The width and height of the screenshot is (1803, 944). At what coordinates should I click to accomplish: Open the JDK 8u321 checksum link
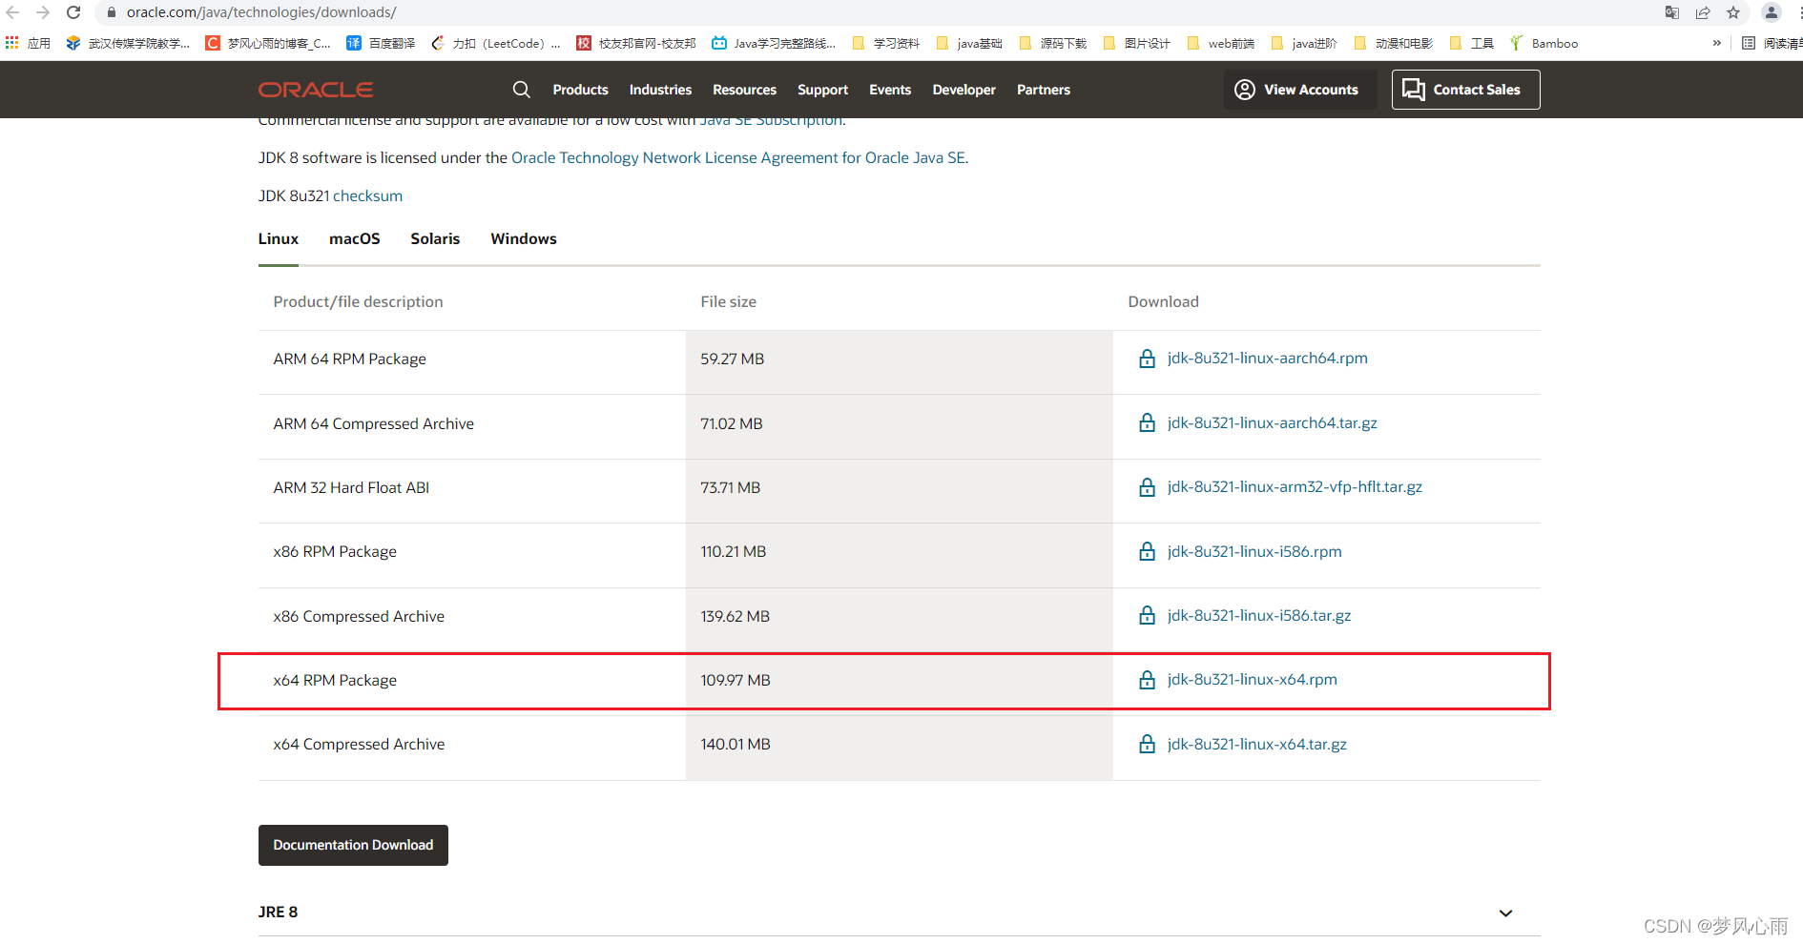click(367, 196)
